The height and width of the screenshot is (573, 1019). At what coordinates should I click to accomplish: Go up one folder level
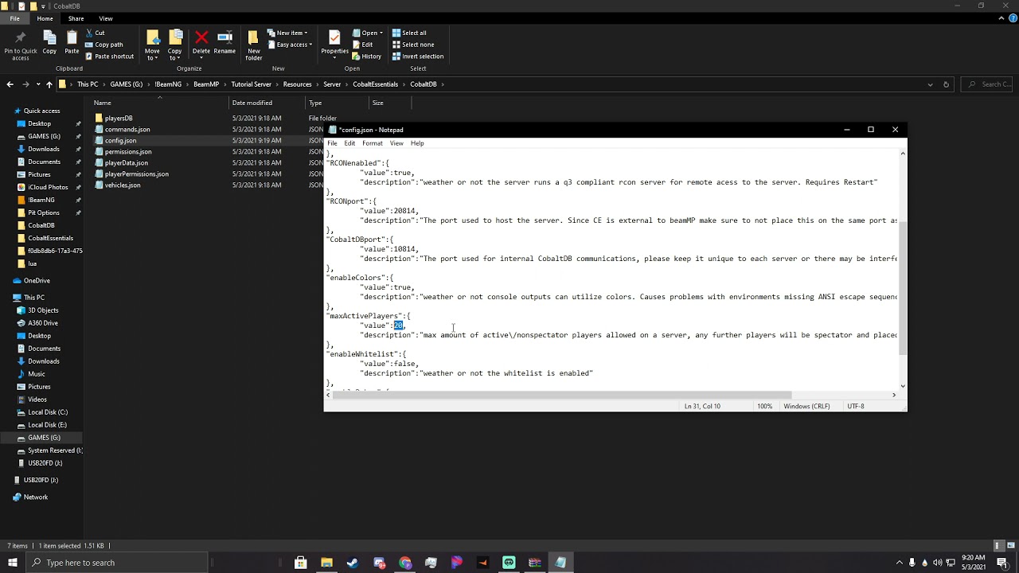point(49,84)
